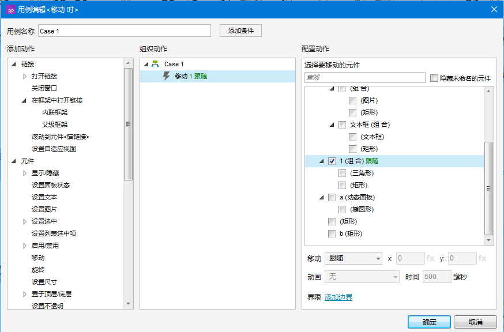The width and height of the screenshot is (504, 332).
Task: Click the fx icon beside the x field
Action: pos(430,259)
